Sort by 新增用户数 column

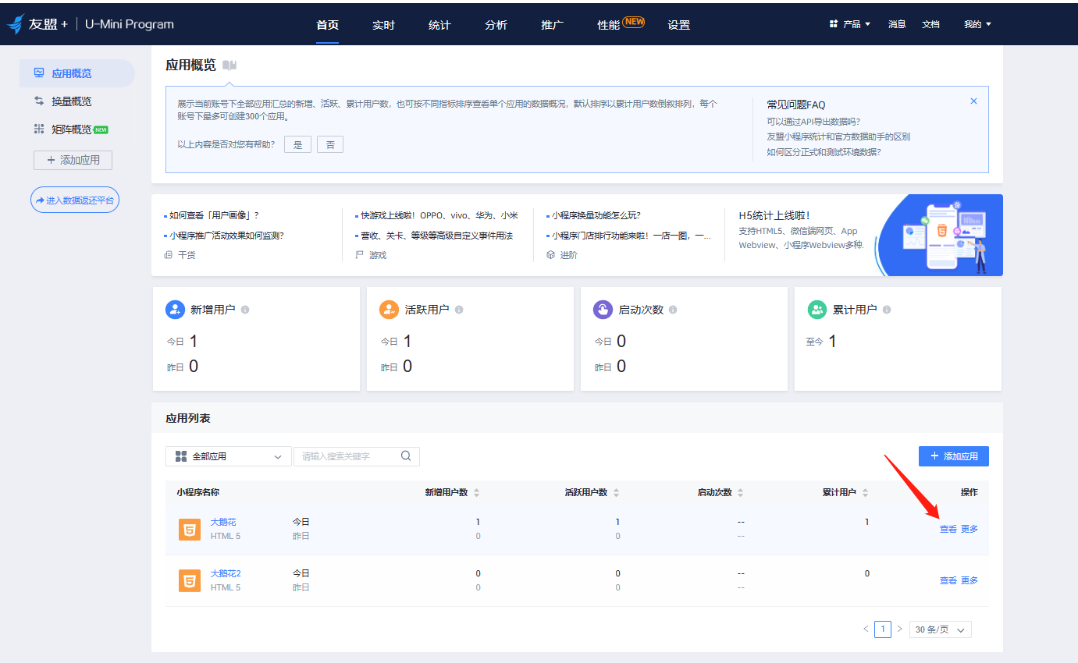tap(477, 493)
